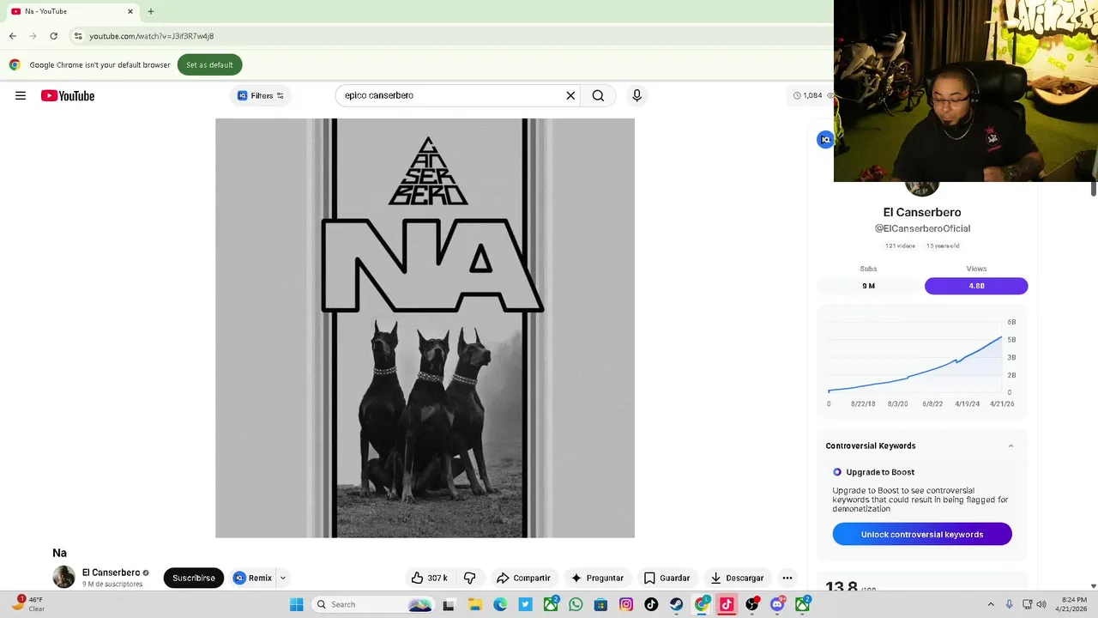The image size is (1098, 618).
Task: Open Microsoft Edge from taskbar
Action: 500,604
